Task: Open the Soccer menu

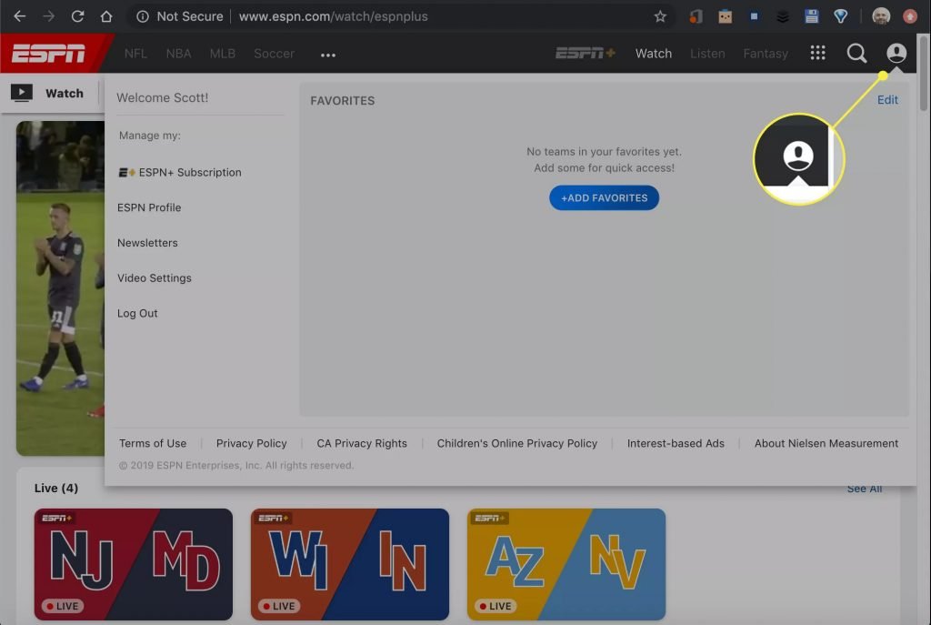Action: (274, 54)
